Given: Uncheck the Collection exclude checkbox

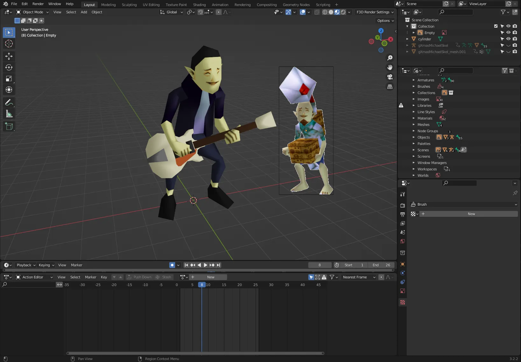Looking at the screenshot, I should 496,26.
